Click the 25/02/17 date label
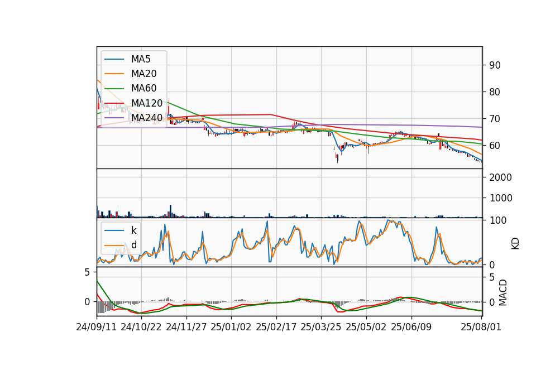 (x=276, y=328)
